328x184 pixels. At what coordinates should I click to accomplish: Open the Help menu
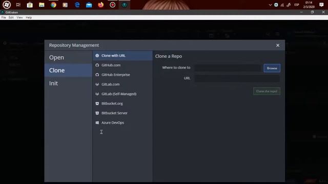[29, 17]
